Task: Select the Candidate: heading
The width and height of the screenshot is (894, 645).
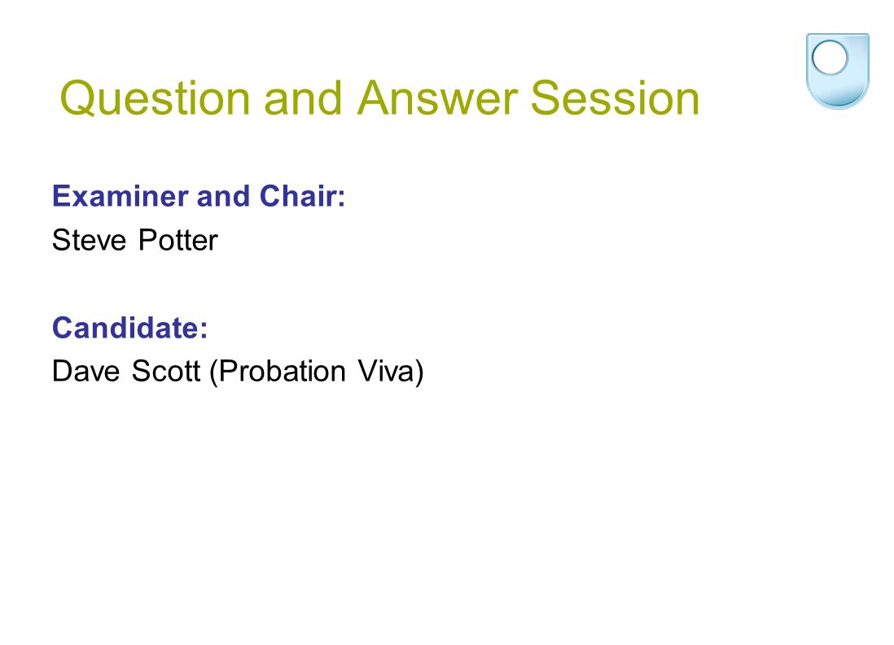Action: pyautogui.click(x=130, y=328)
